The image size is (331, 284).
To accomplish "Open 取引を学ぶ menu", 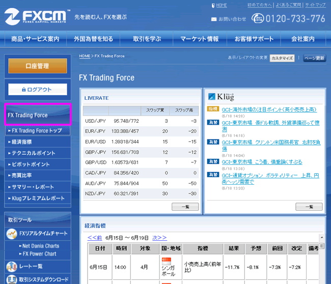I will tap(147, 39).
